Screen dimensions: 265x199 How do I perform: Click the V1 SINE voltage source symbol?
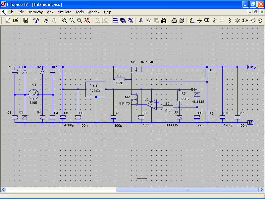pos(33,95)
